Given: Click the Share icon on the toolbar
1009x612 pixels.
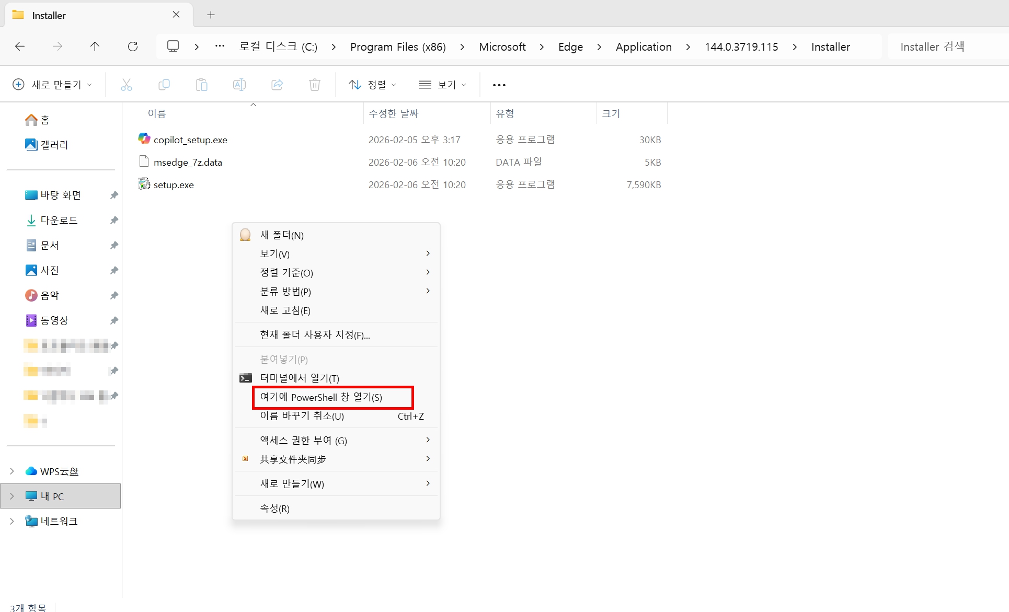Looking at the screenshot, I should [x=277, y=84].
